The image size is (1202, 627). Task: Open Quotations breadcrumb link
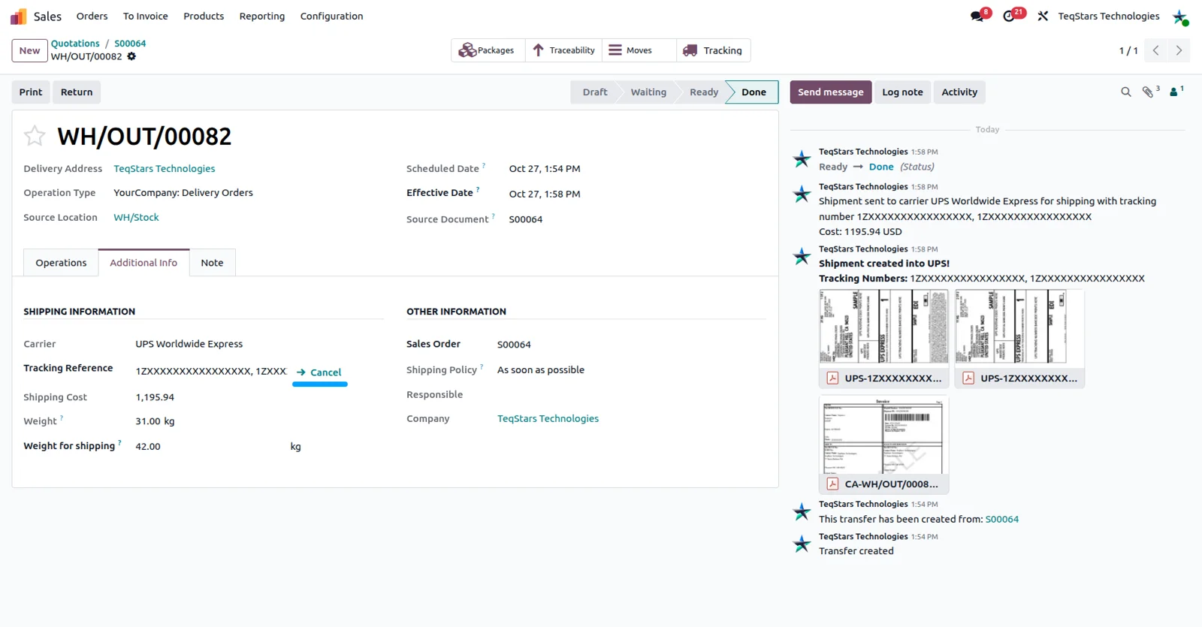point(75,44)
